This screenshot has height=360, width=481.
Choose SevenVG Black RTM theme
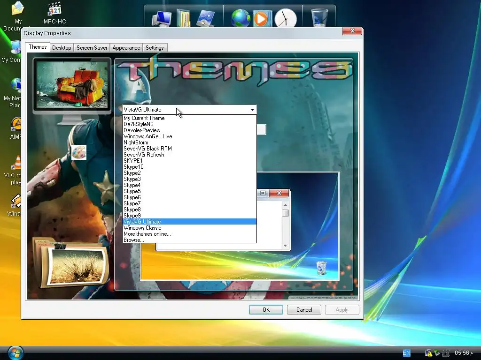pos(189,149)
